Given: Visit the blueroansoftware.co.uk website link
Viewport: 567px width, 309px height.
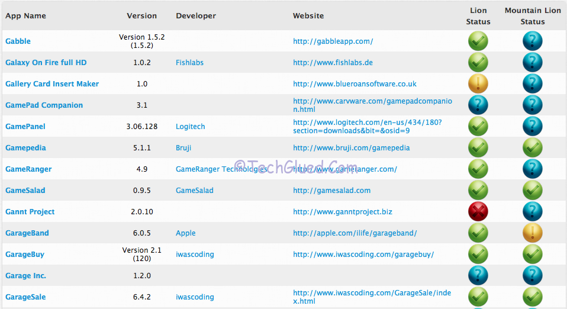Looking at the screenshot, I should point(355,84).
